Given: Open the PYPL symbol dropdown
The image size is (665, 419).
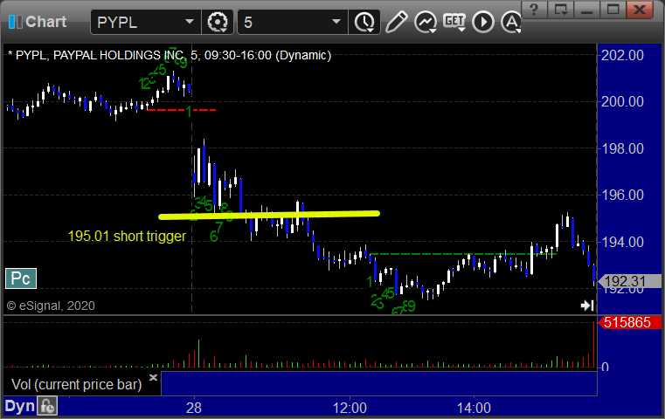Looking at the screenshot, I should [189, 22].
